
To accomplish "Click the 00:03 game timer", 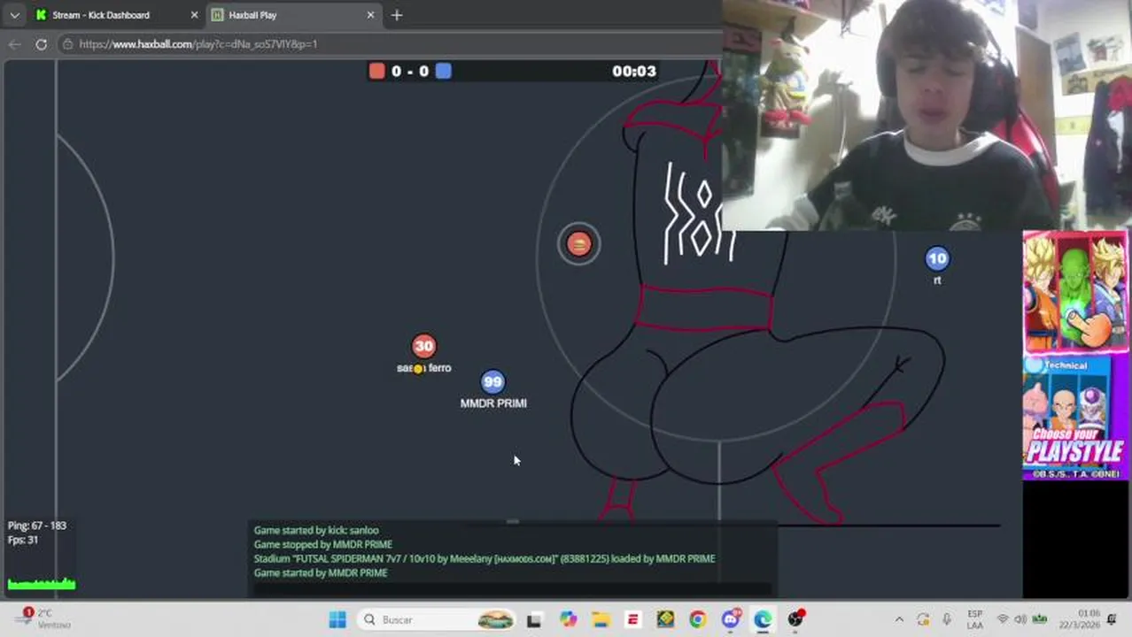I will 634,71.
